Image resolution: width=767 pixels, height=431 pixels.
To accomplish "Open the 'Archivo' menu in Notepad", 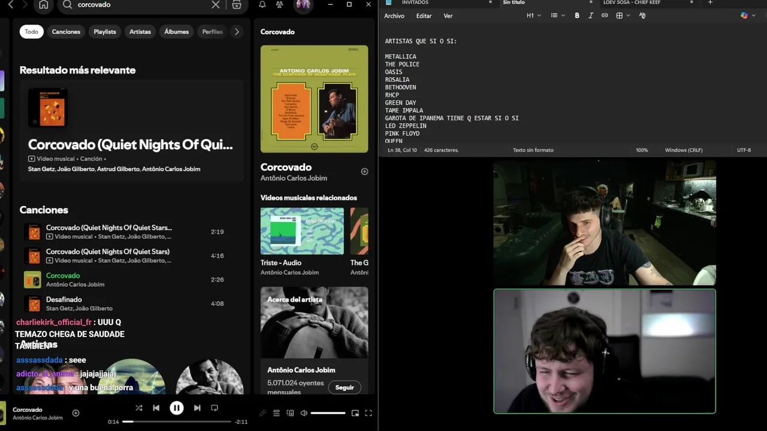I will [x=394, y=16].
